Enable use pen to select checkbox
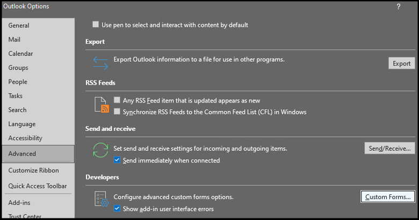419x220 pixels. pyautogui.click(x=96, y=25)
